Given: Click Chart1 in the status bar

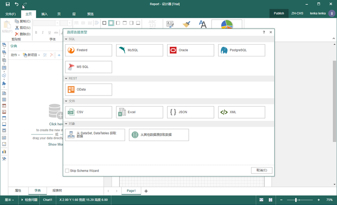Looking at the screenshot, I should (x=48, y=200).
